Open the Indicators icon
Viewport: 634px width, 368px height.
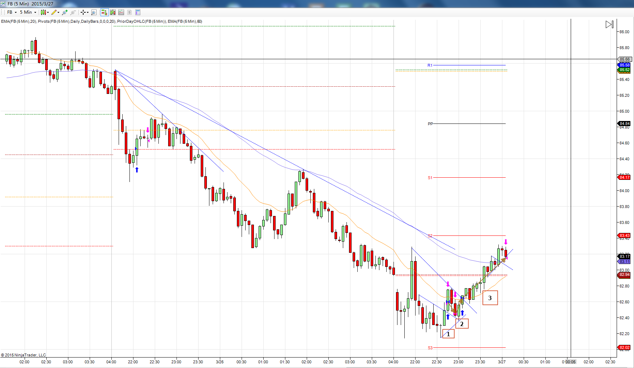[x=121, y=12]
